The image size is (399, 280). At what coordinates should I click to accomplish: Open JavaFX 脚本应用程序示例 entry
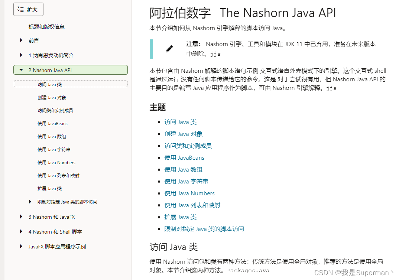[57, 247]
